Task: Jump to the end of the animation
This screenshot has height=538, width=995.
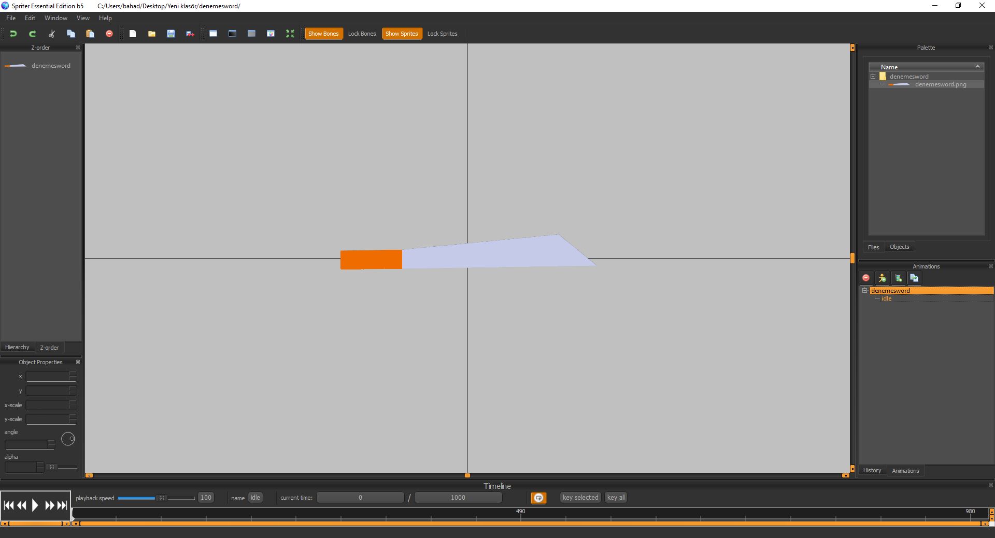Action: (x=62, y=505)
